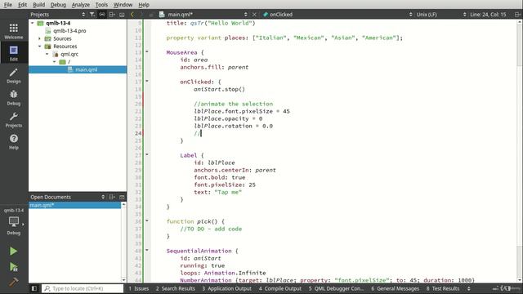
Task: Fold the MouseArea code block
Action: tap(147, 52)
